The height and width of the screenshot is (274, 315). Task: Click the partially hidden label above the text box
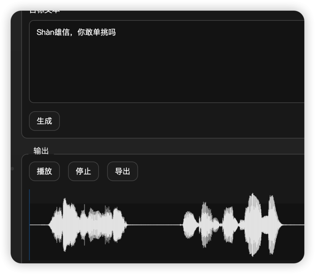tap(45, 12)
